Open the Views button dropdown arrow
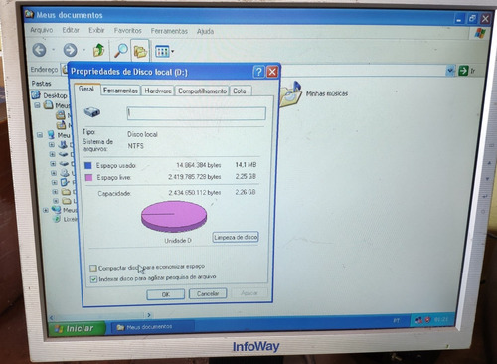 (173, 52)
